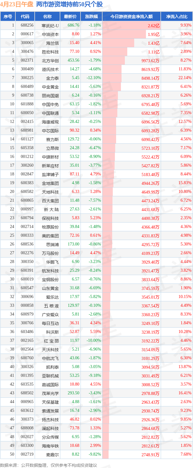Click the 最新价 column header
This screenshot has height=468, width=193.
(x=70, y=17)
